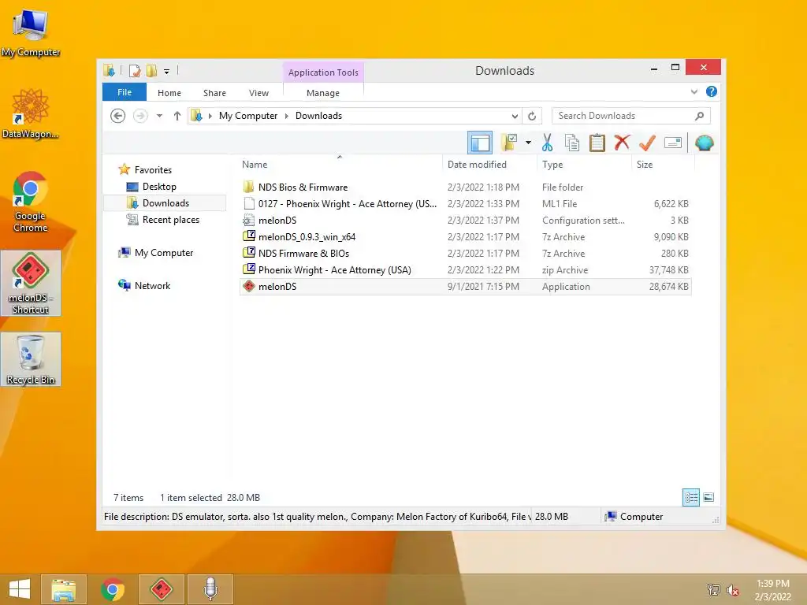The width and height of the screenshot is (807, 605).
Task: Select Google Chrome desktop shortcut
Action: (x=31, y=202)
